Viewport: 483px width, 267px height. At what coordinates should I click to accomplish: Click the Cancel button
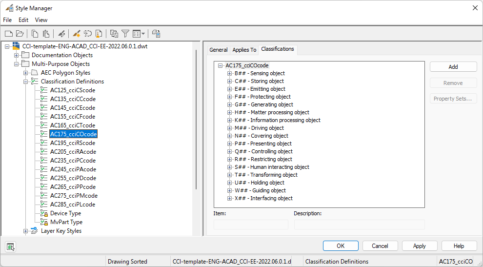[x=380, y=246]
